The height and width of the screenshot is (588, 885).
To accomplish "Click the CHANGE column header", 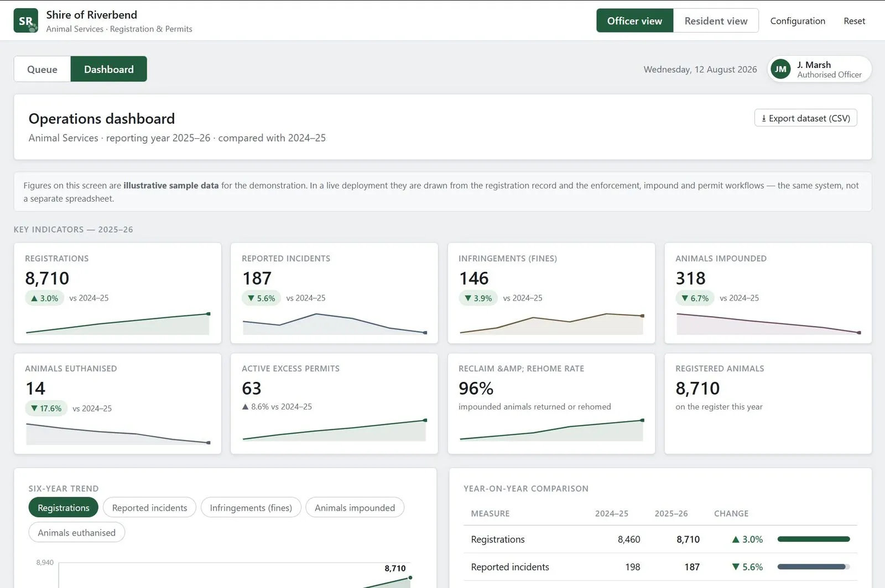I will [x=731, y=513].
